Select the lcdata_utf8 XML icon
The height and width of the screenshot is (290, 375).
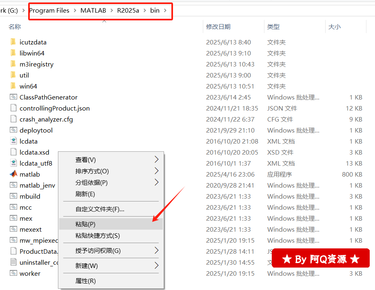point(13,163)
